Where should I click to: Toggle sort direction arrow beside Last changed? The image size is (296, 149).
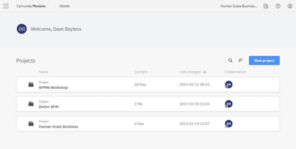[x=205, y=72]
